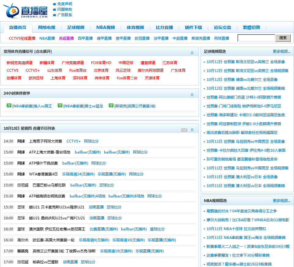This screenshot has width=294, height=267.
Task: Open the NBA直播 link
Action: coord(47,38)
